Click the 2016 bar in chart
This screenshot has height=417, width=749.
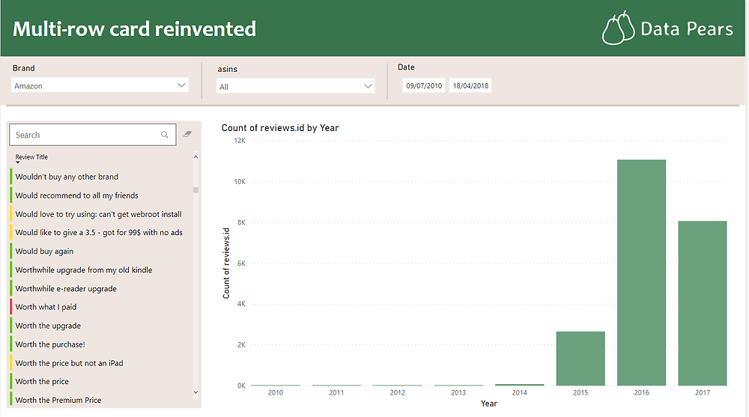pyautogui.click(x=641, y=273)
